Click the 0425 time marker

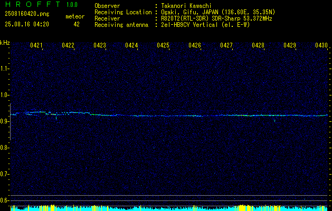tap(163, 45)
